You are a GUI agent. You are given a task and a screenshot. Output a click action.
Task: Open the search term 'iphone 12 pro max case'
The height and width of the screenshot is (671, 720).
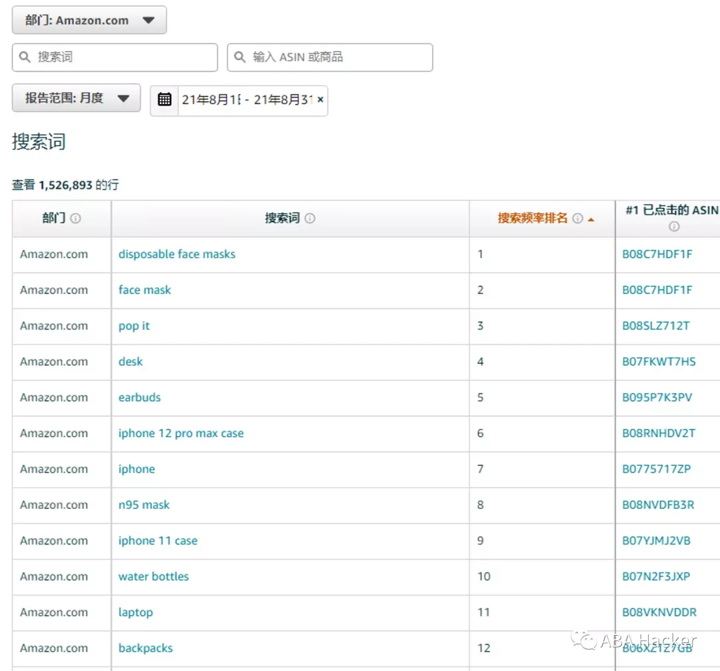click(181, 433)
